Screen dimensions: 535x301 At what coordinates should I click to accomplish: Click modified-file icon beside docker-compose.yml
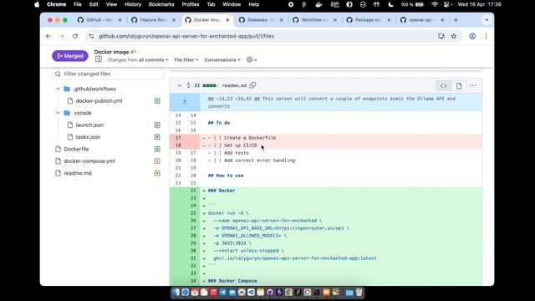157,161
